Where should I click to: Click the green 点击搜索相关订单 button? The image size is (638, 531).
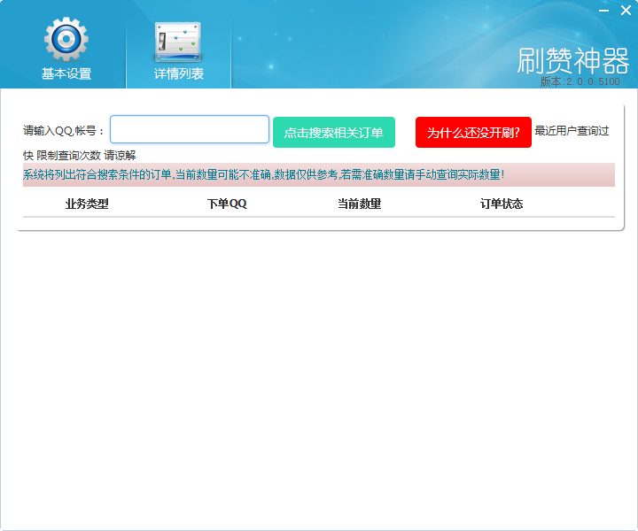(334, 133)
